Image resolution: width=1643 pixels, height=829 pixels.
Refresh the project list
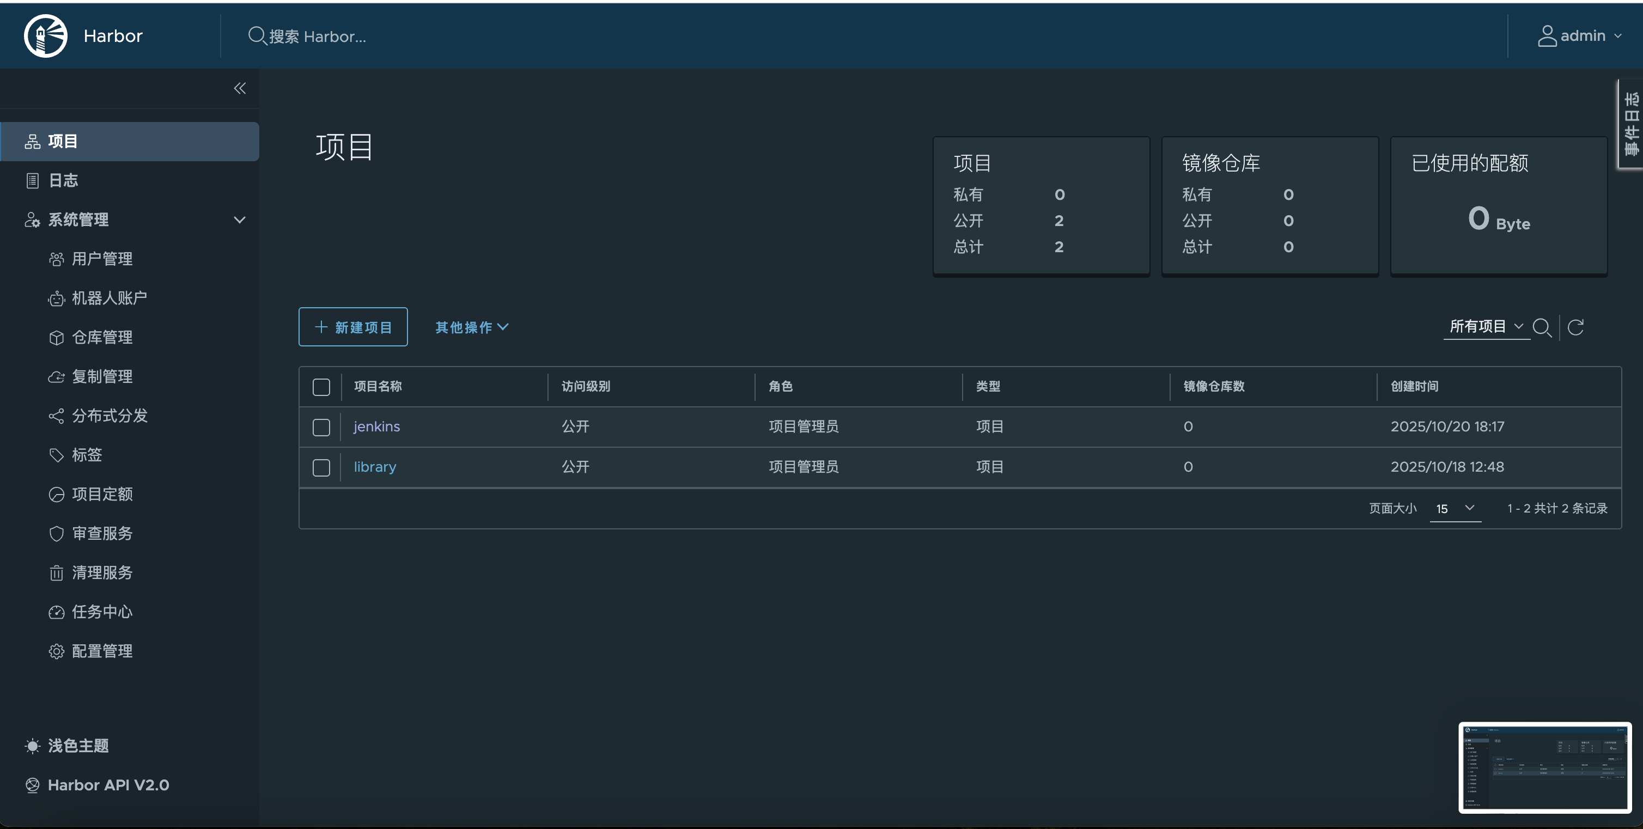click(x=1576, y=327)
